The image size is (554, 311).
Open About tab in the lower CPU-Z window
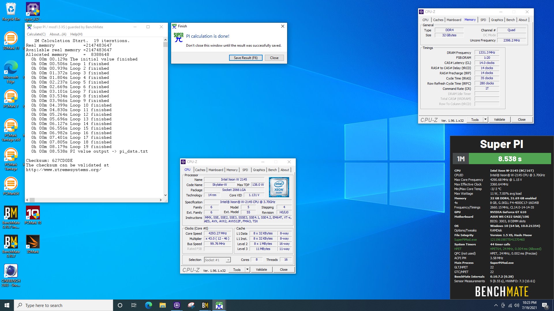285,170
